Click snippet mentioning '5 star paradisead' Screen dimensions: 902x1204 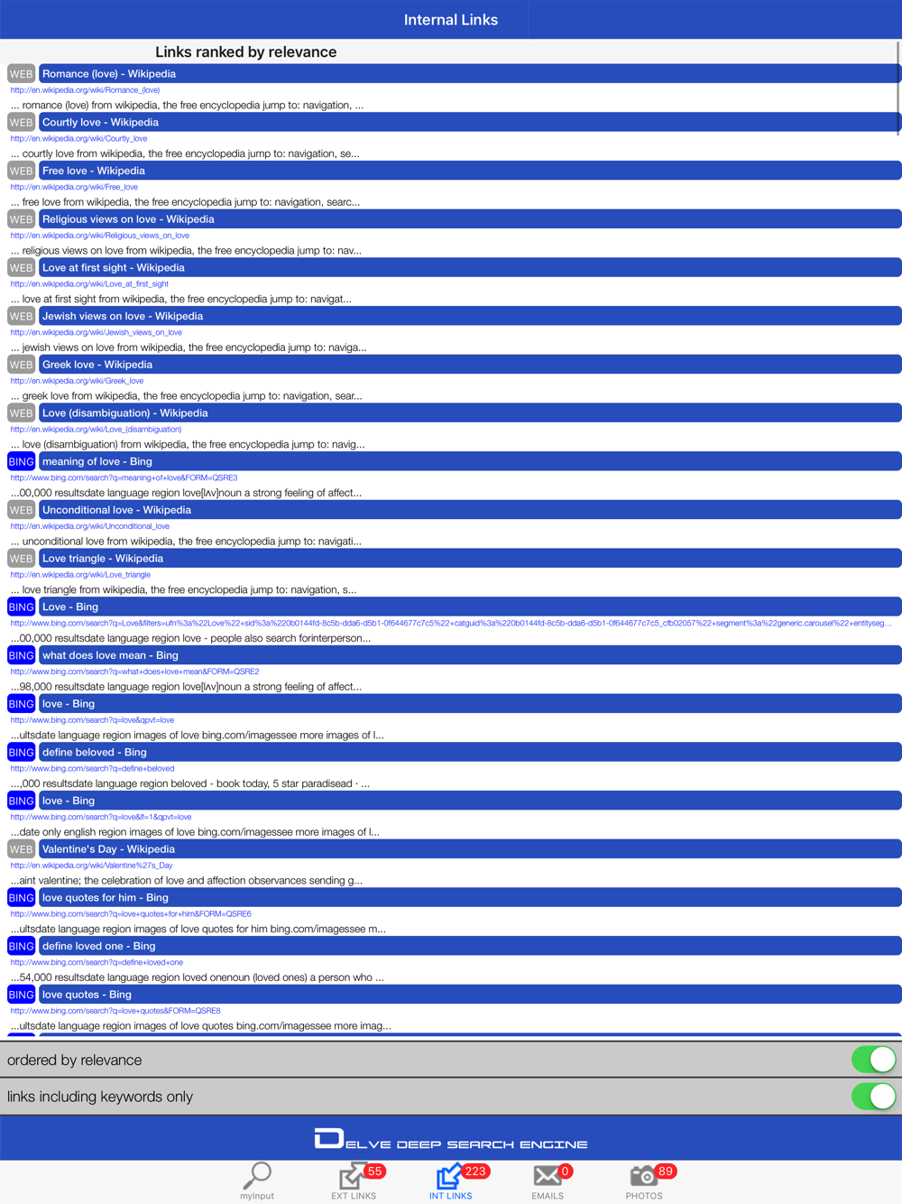190,783
